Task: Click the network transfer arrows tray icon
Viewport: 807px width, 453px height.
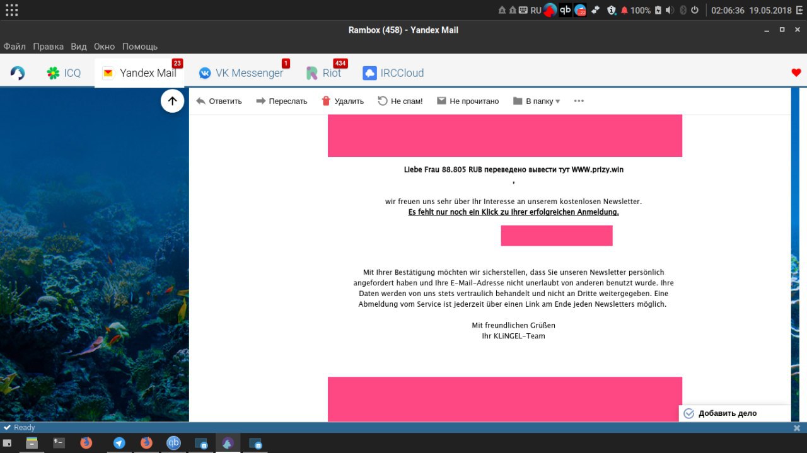Action: [595, 10]
